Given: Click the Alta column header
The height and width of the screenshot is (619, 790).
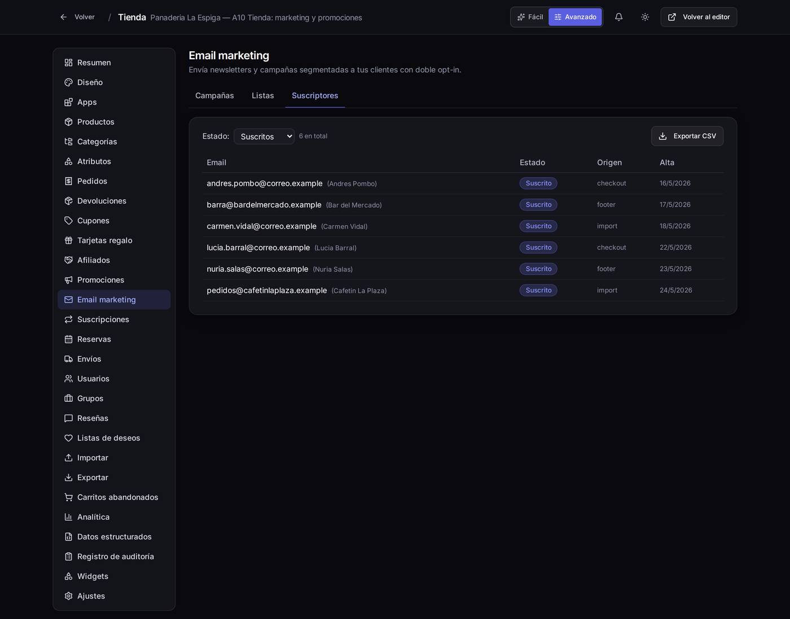Looking at the screenshot, I should [x=667, y=163].
